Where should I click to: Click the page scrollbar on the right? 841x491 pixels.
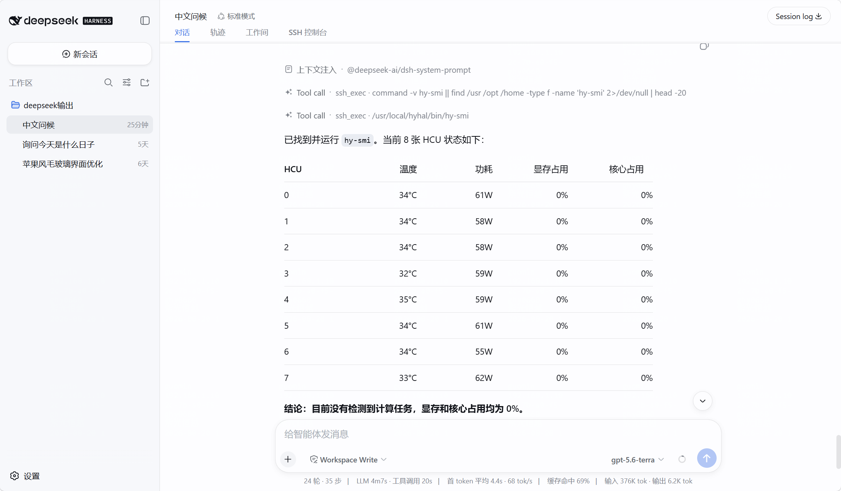tap(838, 452)
